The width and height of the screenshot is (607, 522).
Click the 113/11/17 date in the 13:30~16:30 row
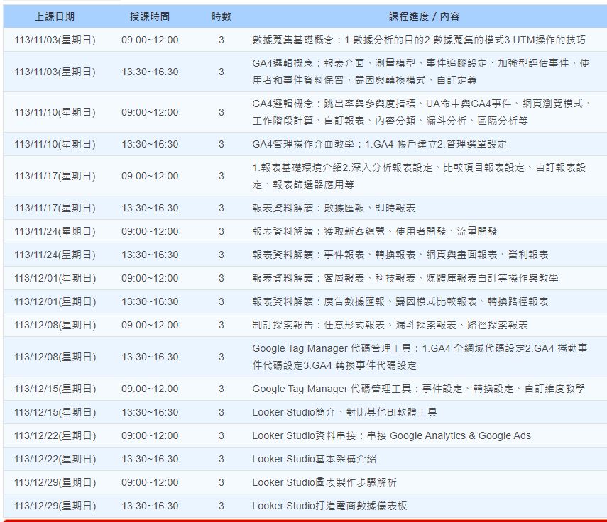pos(55,208)
